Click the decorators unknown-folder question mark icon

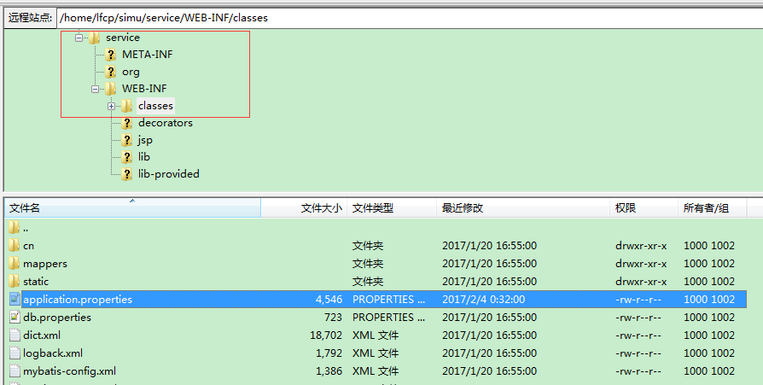pyautogui.click(x=127, y=123)
